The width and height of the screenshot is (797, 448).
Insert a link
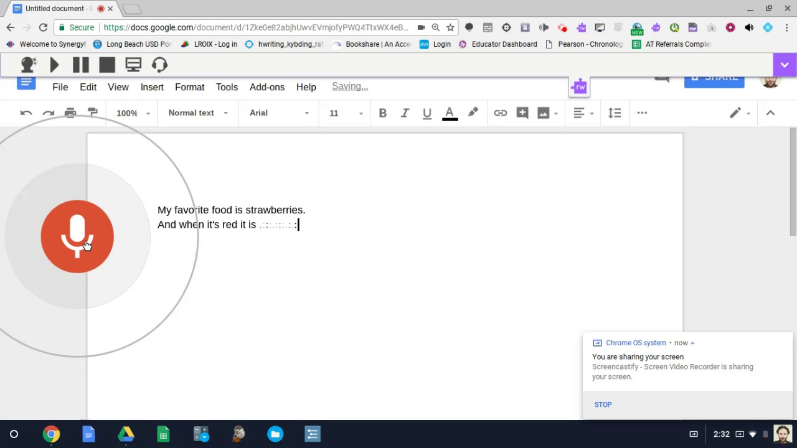click(x=500, y=113)
